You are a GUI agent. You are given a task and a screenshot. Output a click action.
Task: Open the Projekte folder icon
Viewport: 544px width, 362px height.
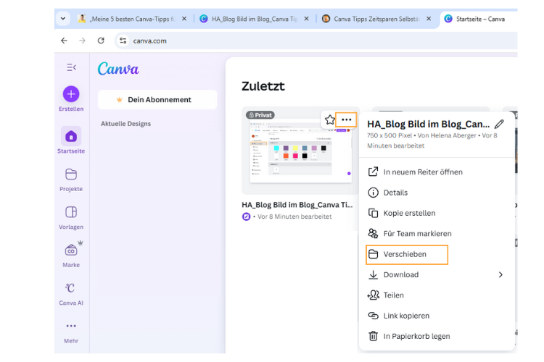[x=71, y=174]
